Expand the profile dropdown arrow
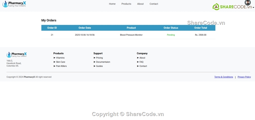The height and width of the screenshot is (120, 255). click(x=253, y=8)
